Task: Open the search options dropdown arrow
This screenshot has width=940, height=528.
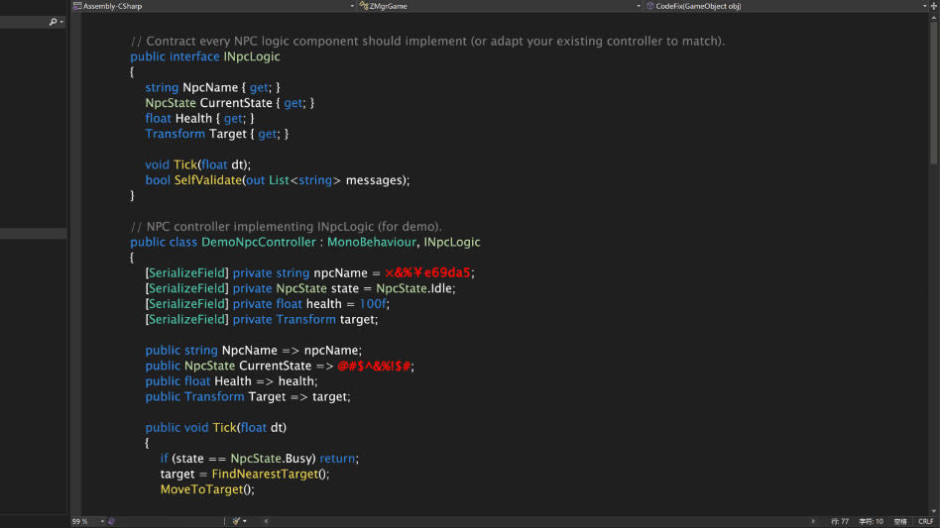Action: click(x=61, y=22)
